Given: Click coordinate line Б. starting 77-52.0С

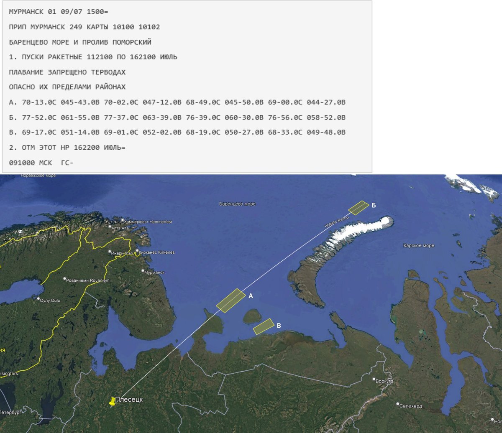Looking at the screenshot, I should pyautogui.click(x=177, y=117).
